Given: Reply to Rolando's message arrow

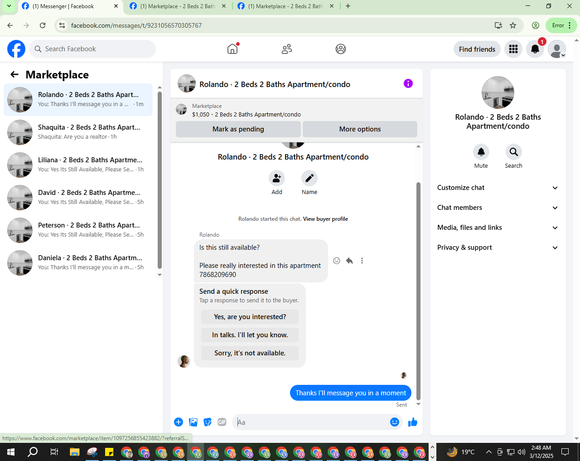Looking at the screenshot, I should click(x=349, y=261).
